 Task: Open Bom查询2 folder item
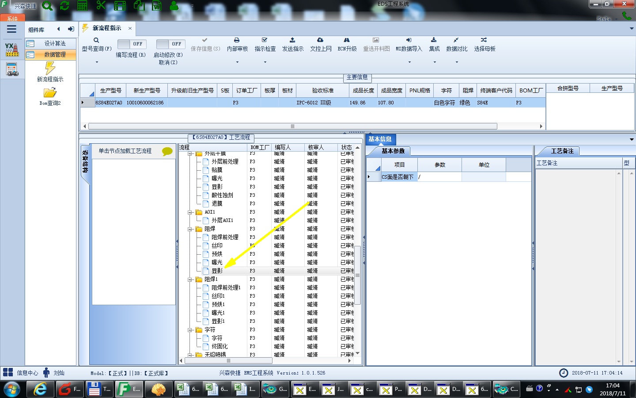pyautogui.click(x=50, y=96)
